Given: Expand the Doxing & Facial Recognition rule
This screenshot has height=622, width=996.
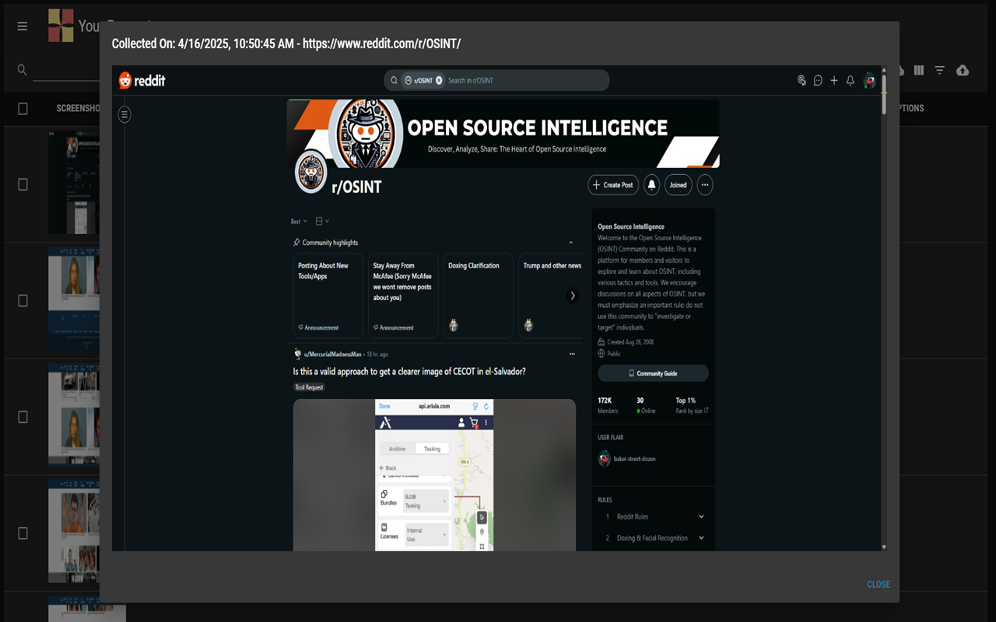Looking at the screenshot, I should coord(655,538).
